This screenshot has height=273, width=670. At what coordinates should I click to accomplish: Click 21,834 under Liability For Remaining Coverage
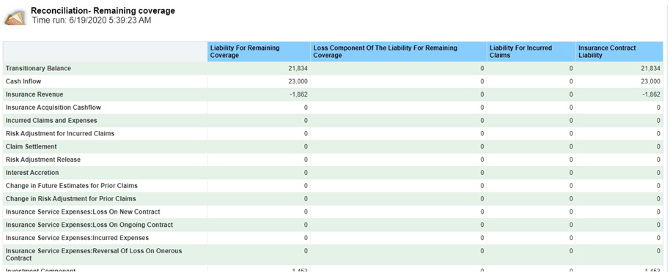[x=298, y=68]
